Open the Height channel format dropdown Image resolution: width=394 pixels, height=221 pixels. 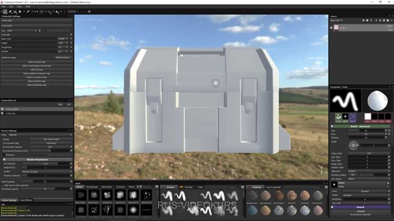[x=63, y=43]
